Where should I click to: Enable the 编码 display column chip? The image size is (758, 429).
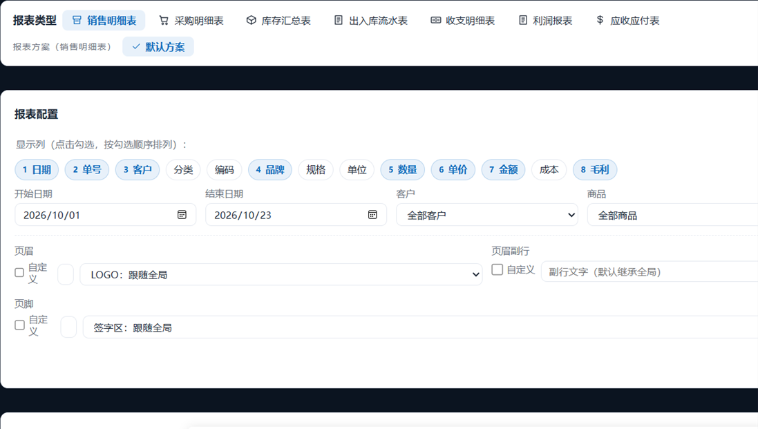(x=225, y=169)
